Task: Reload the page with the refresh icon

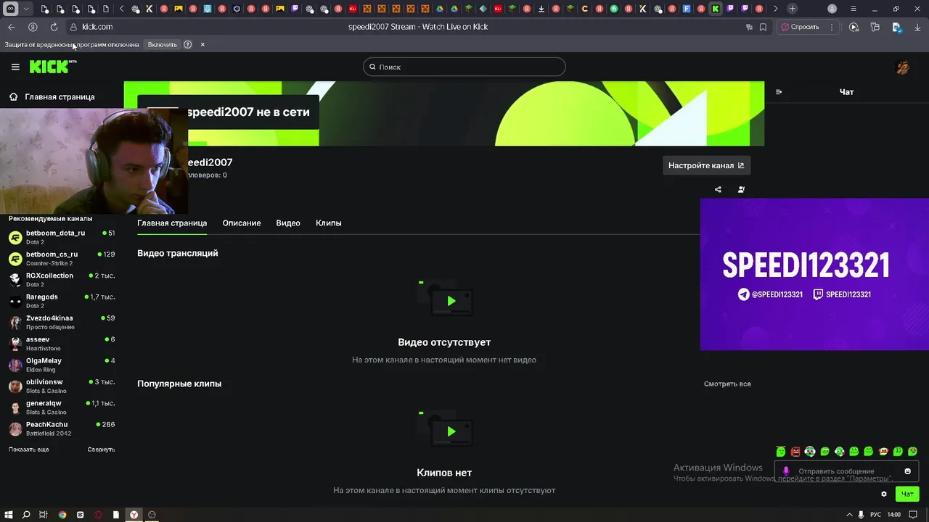Action: coord(54,27)
